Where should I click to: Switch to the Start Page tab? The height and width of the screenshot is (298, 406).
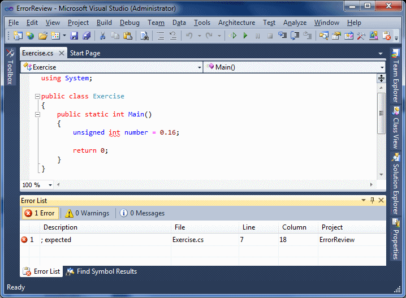[85, 53]
